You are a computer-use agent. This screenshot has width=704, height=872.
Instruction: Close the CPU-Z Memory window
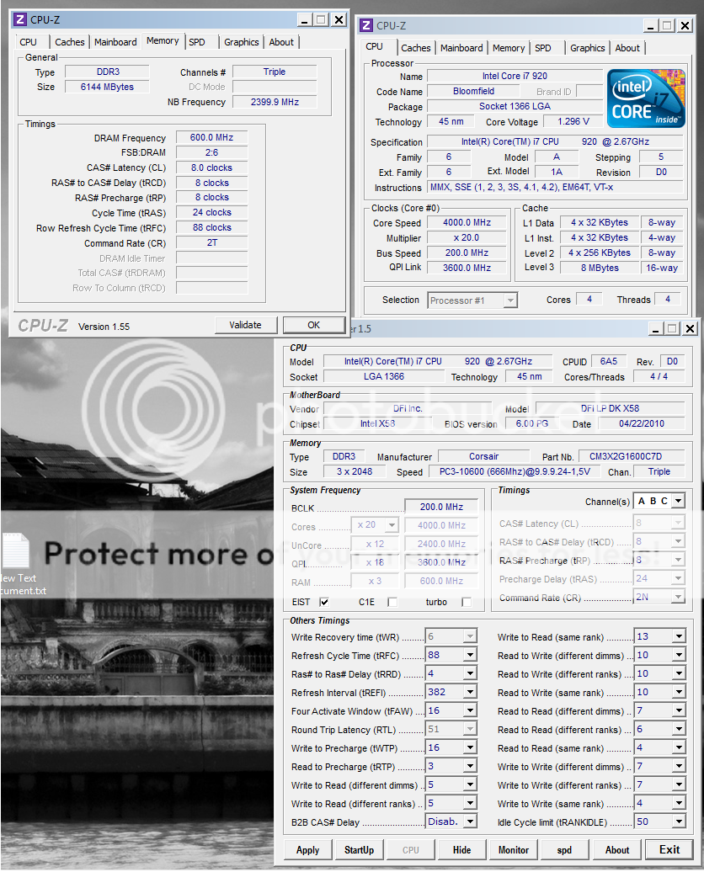(339, 19)
